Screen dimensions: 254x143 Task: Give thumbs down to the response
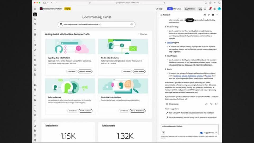(x=211, y=104)
